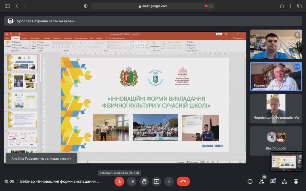The height and width of the screenshot is (191, 306).
Task: Click the Safari privacy shield icon
Action: 86,6
